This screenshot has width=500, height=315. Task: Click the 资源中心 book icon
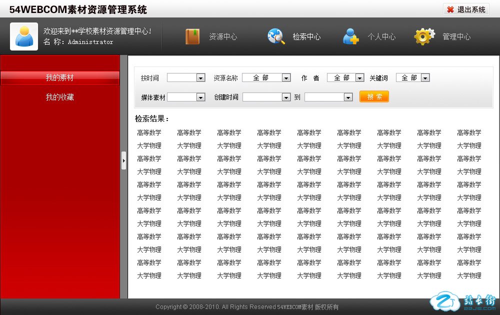[x=192, y=36]
